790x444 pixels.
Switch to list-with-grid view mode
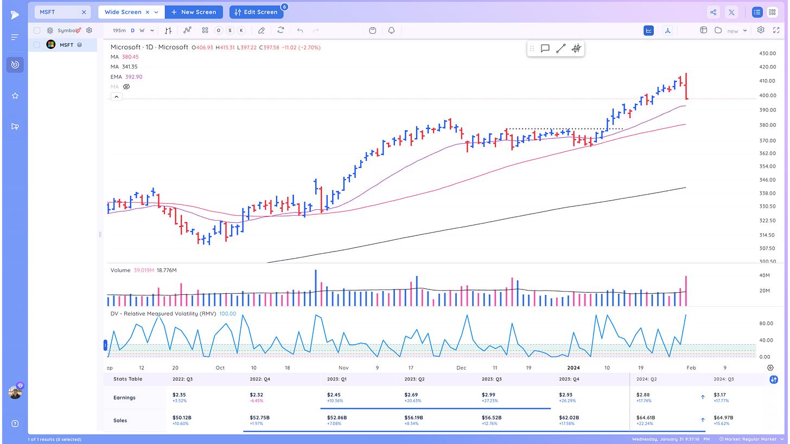tap(772, 12)
